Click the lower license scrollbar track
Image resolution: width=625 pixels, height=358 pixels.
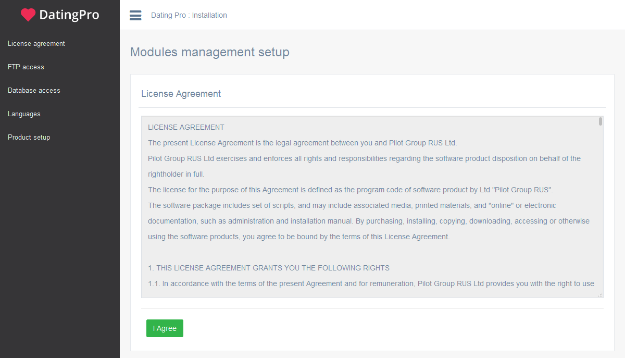click(601, 234)
